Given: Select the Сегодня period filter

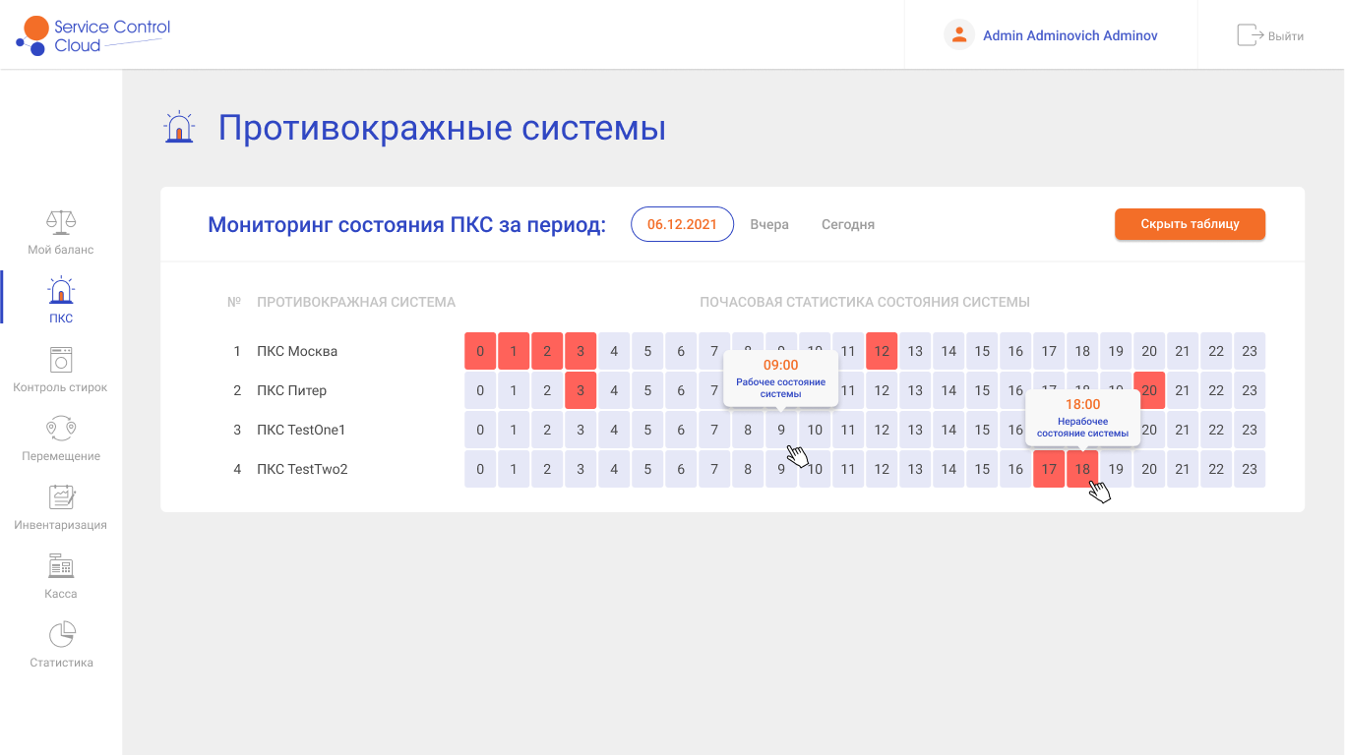Looking at the screenshot, I should click(x=848, y=224).
